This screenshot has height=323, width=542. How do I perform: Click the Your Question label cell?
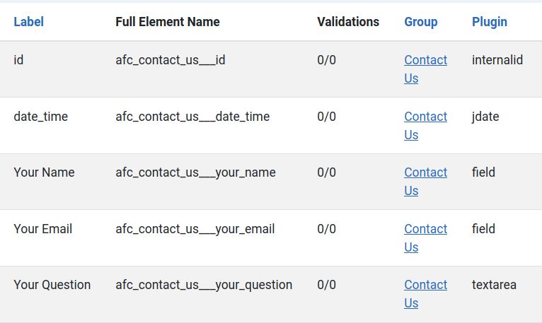point(52,285)
